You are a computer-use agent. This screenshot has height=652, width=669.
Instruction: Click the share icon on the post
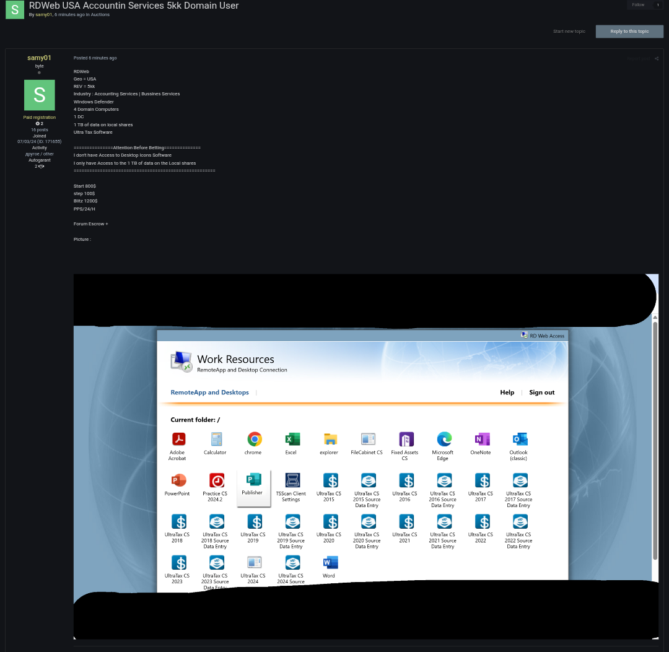pyautogui.click(x=657, y=59)
